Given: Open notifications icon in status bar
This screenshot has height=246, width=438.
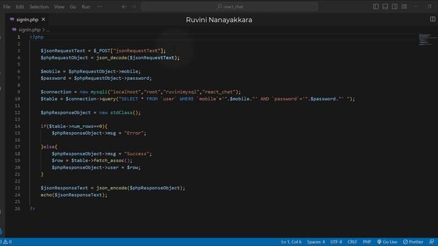Looking at the screenshot, I should click(432, 242).
